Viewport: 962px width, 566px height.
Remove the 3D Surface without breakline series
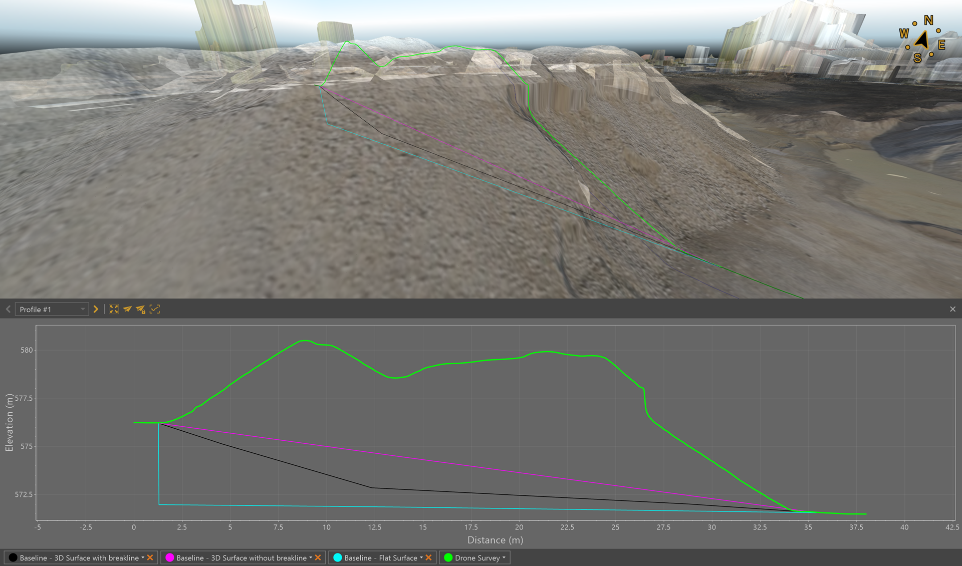318,557
